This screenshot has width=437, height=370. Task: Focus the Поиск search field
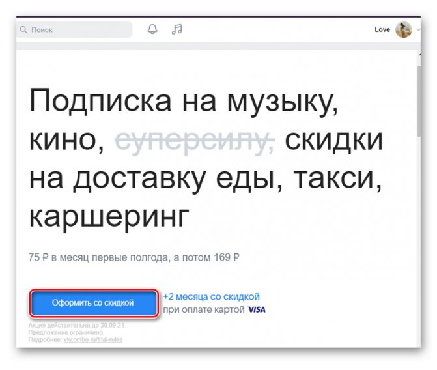(74, 29)
